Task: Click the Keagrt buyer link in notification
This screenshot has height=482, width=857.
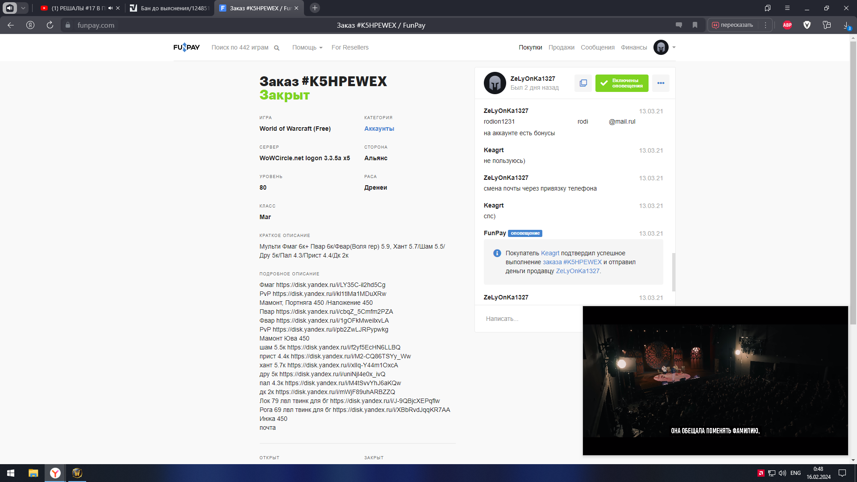Action: 550,253
